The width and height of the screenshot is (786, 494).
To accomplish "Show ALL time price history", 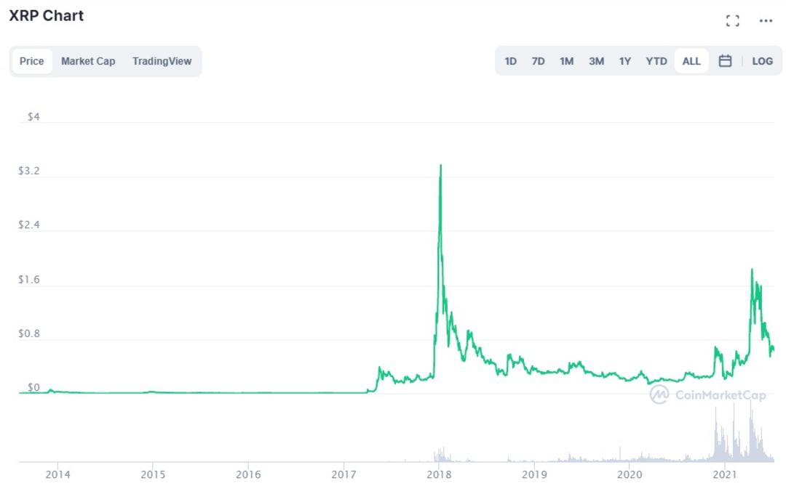I will [x=691, y=61].
